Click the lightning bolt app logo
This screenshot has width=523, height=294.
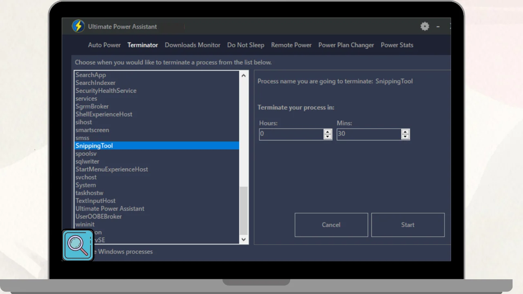pos(78,26)
